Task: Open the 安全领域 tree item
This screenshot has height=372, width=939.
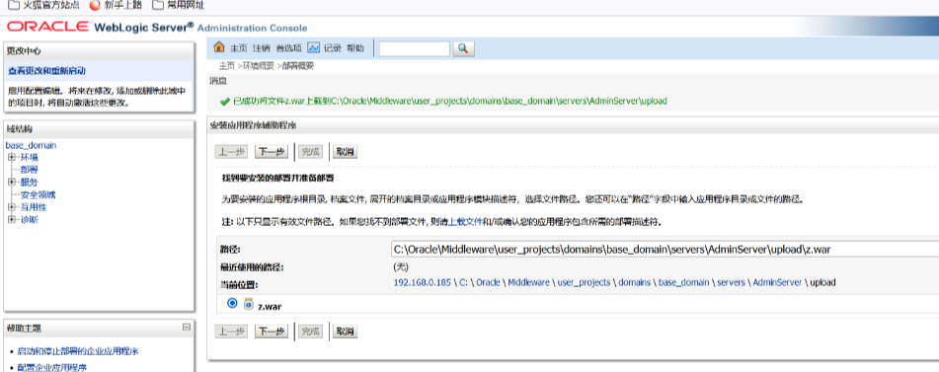Action: click(39, 194)
